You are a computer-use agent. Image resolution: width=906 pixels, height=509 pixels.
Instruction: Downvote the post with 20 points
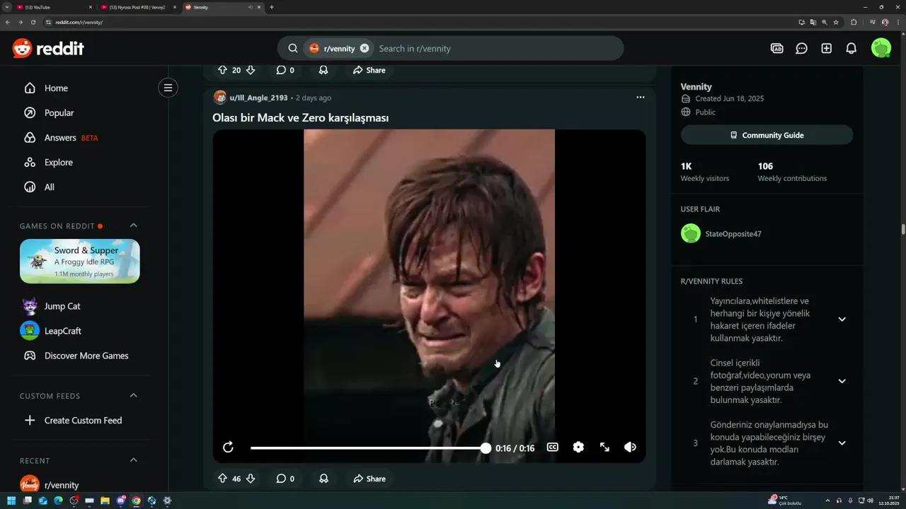point(250,70)
